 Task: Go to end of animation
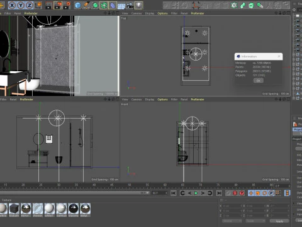219,193
